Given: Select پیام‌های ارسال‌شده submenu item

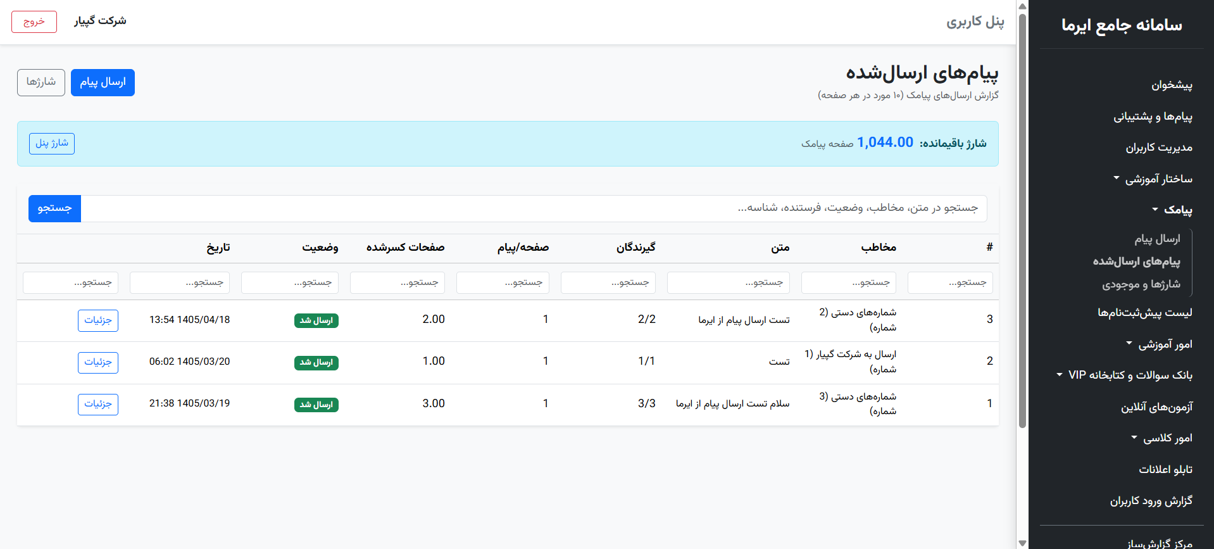Looking at the screenshot, I should click(1136, 262).
